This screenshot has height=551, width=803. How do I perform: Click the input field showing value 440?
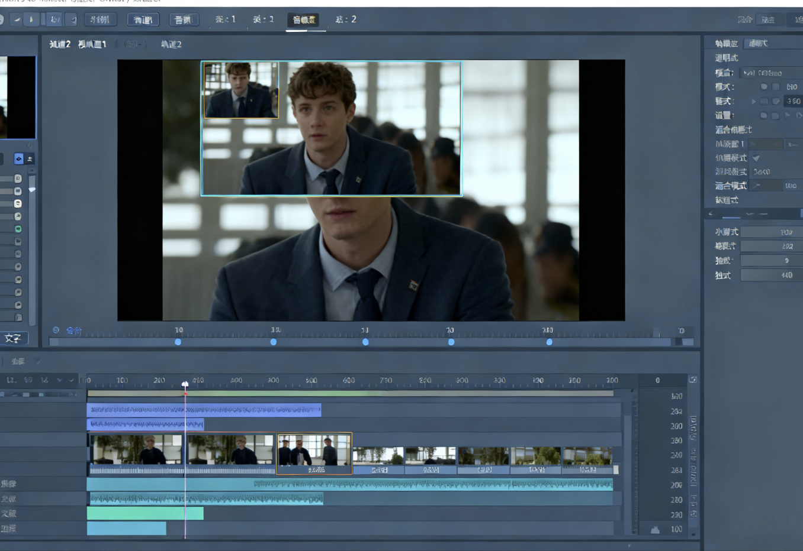pyautogui.click(x=770, y=275)
